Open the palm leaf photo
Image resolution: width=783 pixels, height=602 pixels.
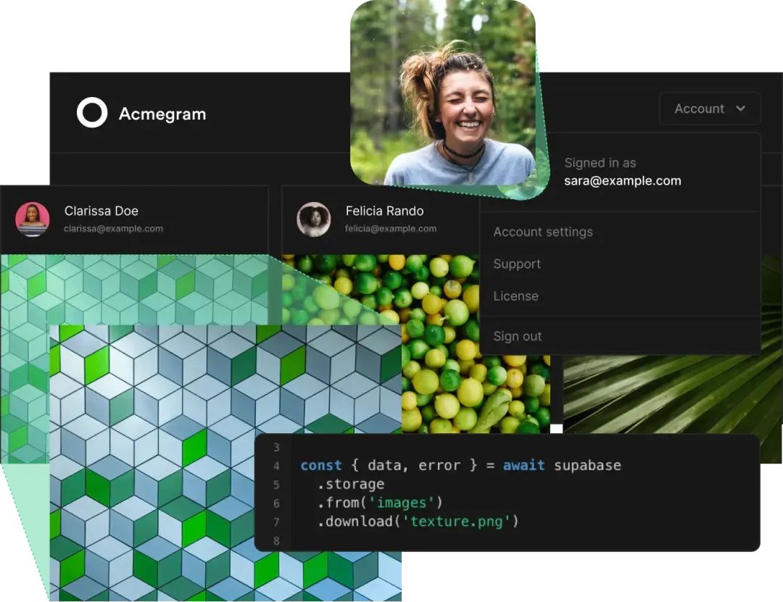tap(673, 394)
